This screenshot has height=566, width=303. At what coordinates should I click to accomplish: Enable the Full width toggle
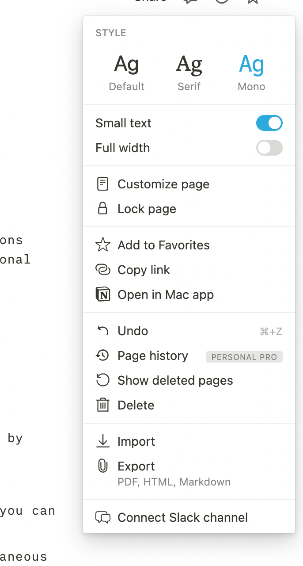click(x=269, y=148)
